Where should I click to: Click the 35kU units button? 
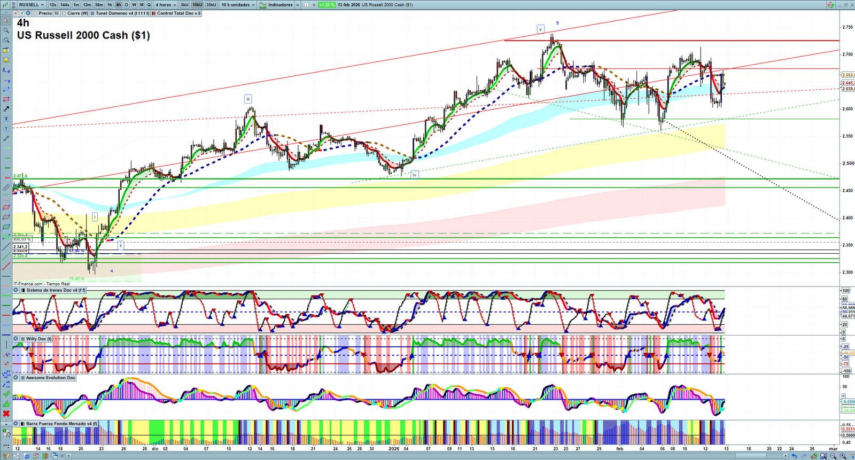tap(211, 5)
